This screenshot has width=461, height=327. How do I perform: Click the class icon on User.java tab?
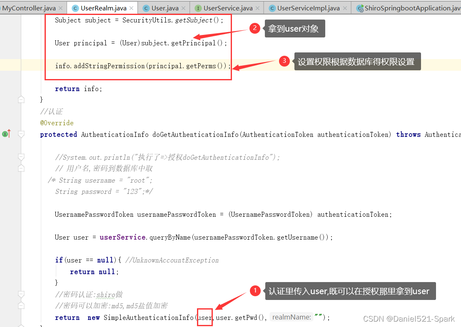(146, 8)
